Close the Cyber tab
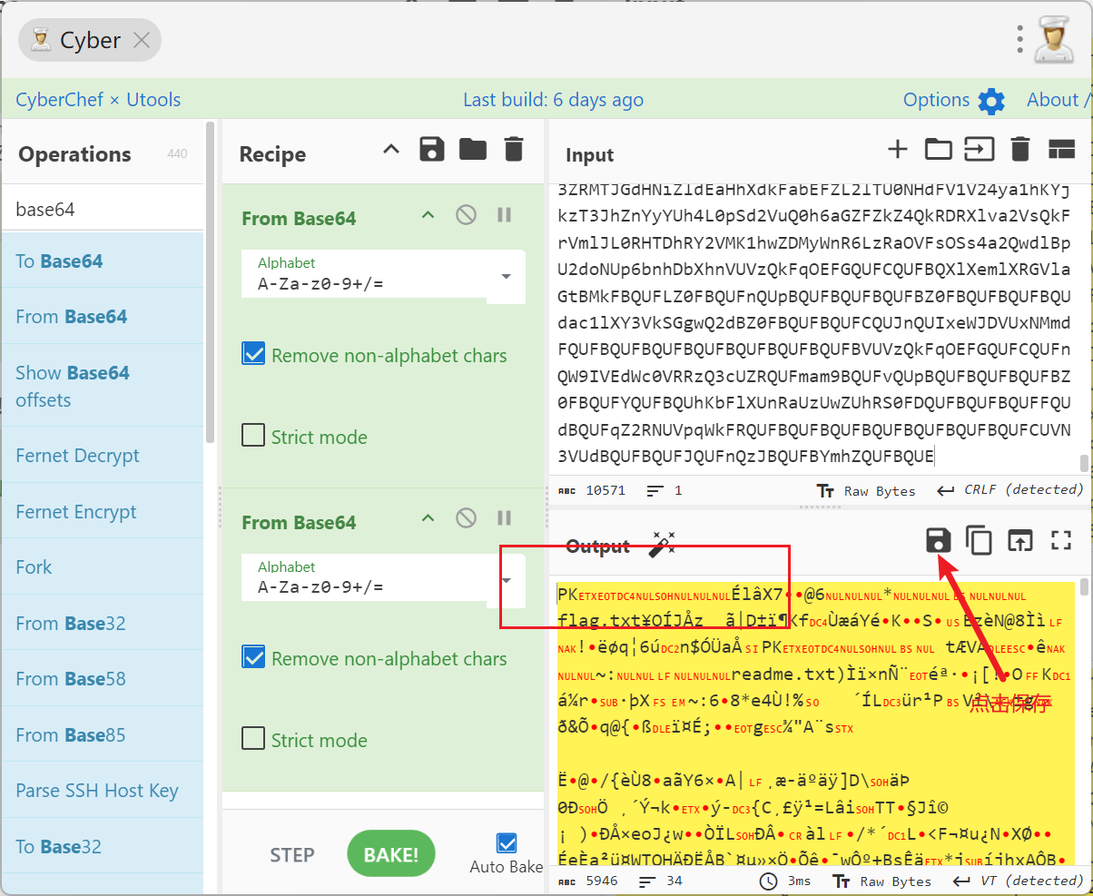The width and height of the screenshot is (1093, 896). click(x=142, y=40)
